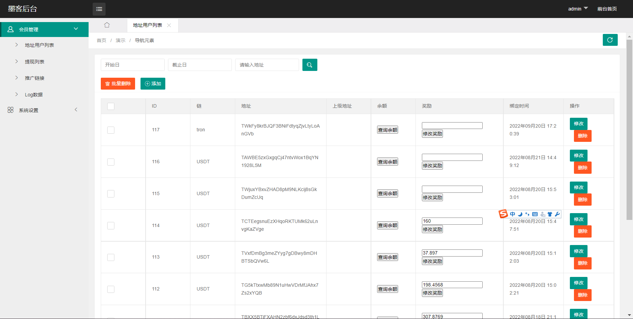633x319 pixels.
Task: Focus the 开始日 date field
Action: click(133, 65)
